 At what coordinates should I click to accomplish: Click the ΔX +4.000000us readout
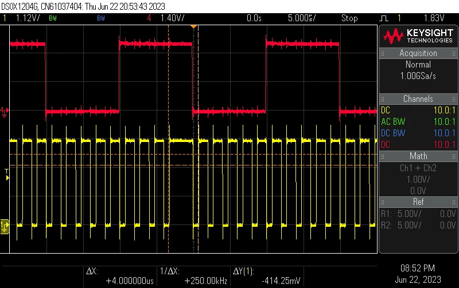click(120, 276)
